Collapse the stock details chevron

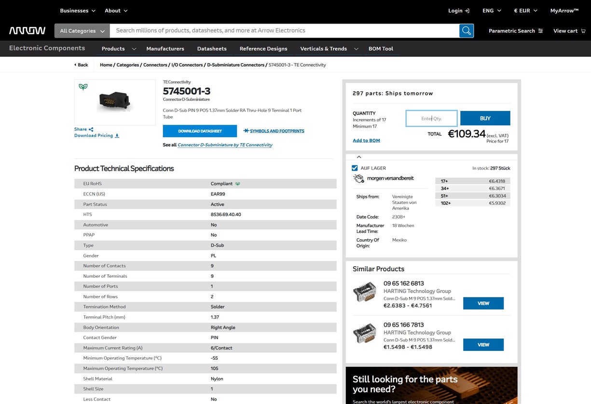point(359,157)
